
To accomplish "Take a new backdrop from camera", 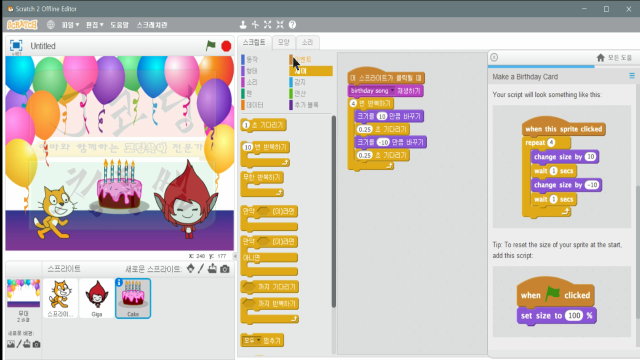I will pos(36,344).
